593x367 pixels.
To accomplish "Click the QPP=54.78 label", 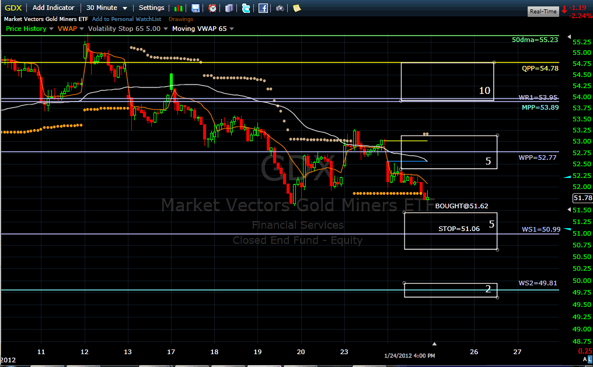I will point(540,68).
